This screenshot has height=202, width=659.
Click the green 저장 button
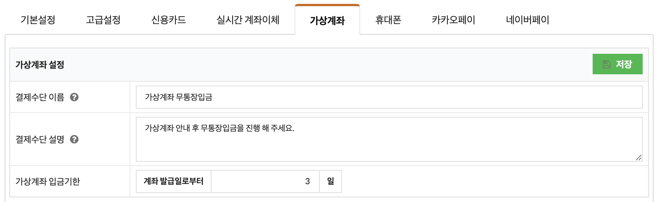pos(617,64)
